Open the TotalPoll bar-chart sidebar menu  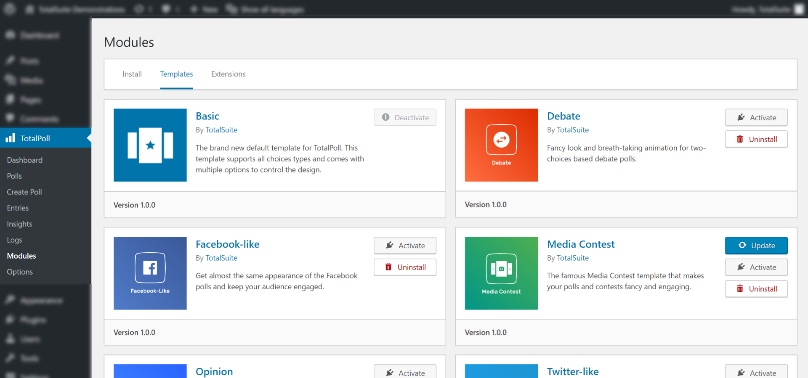[45, 138]
